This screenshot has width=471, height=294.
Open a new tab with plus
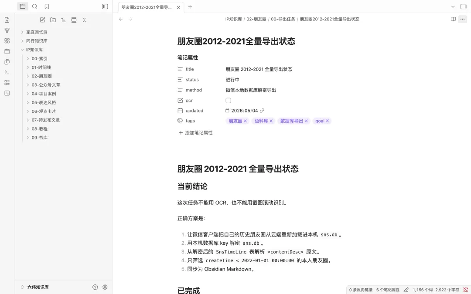tap(190, 7)
